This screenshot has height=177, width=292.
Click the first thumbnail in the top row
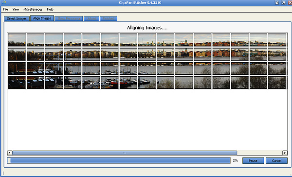(17, 40)
